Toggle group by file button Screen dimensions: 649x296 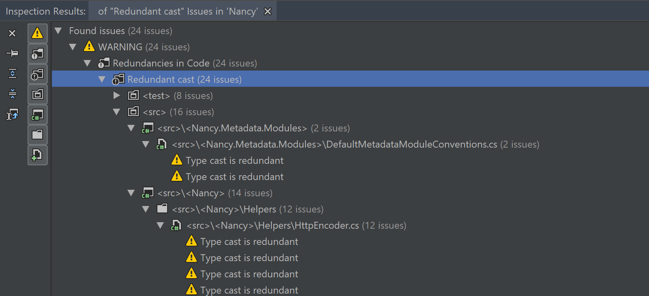point(37,155)
